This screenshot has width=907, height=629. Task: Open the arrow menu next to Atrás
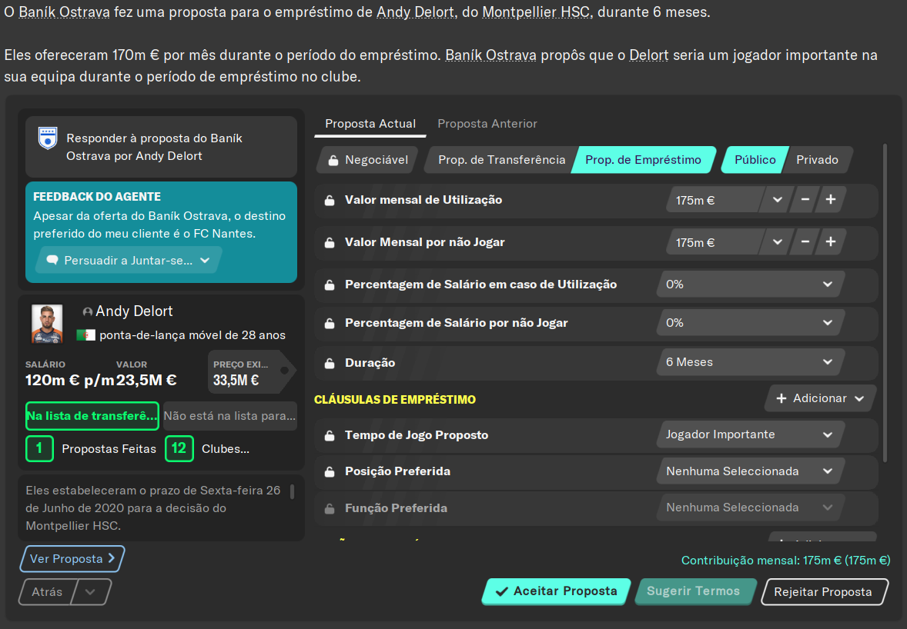tap(90, 592)
